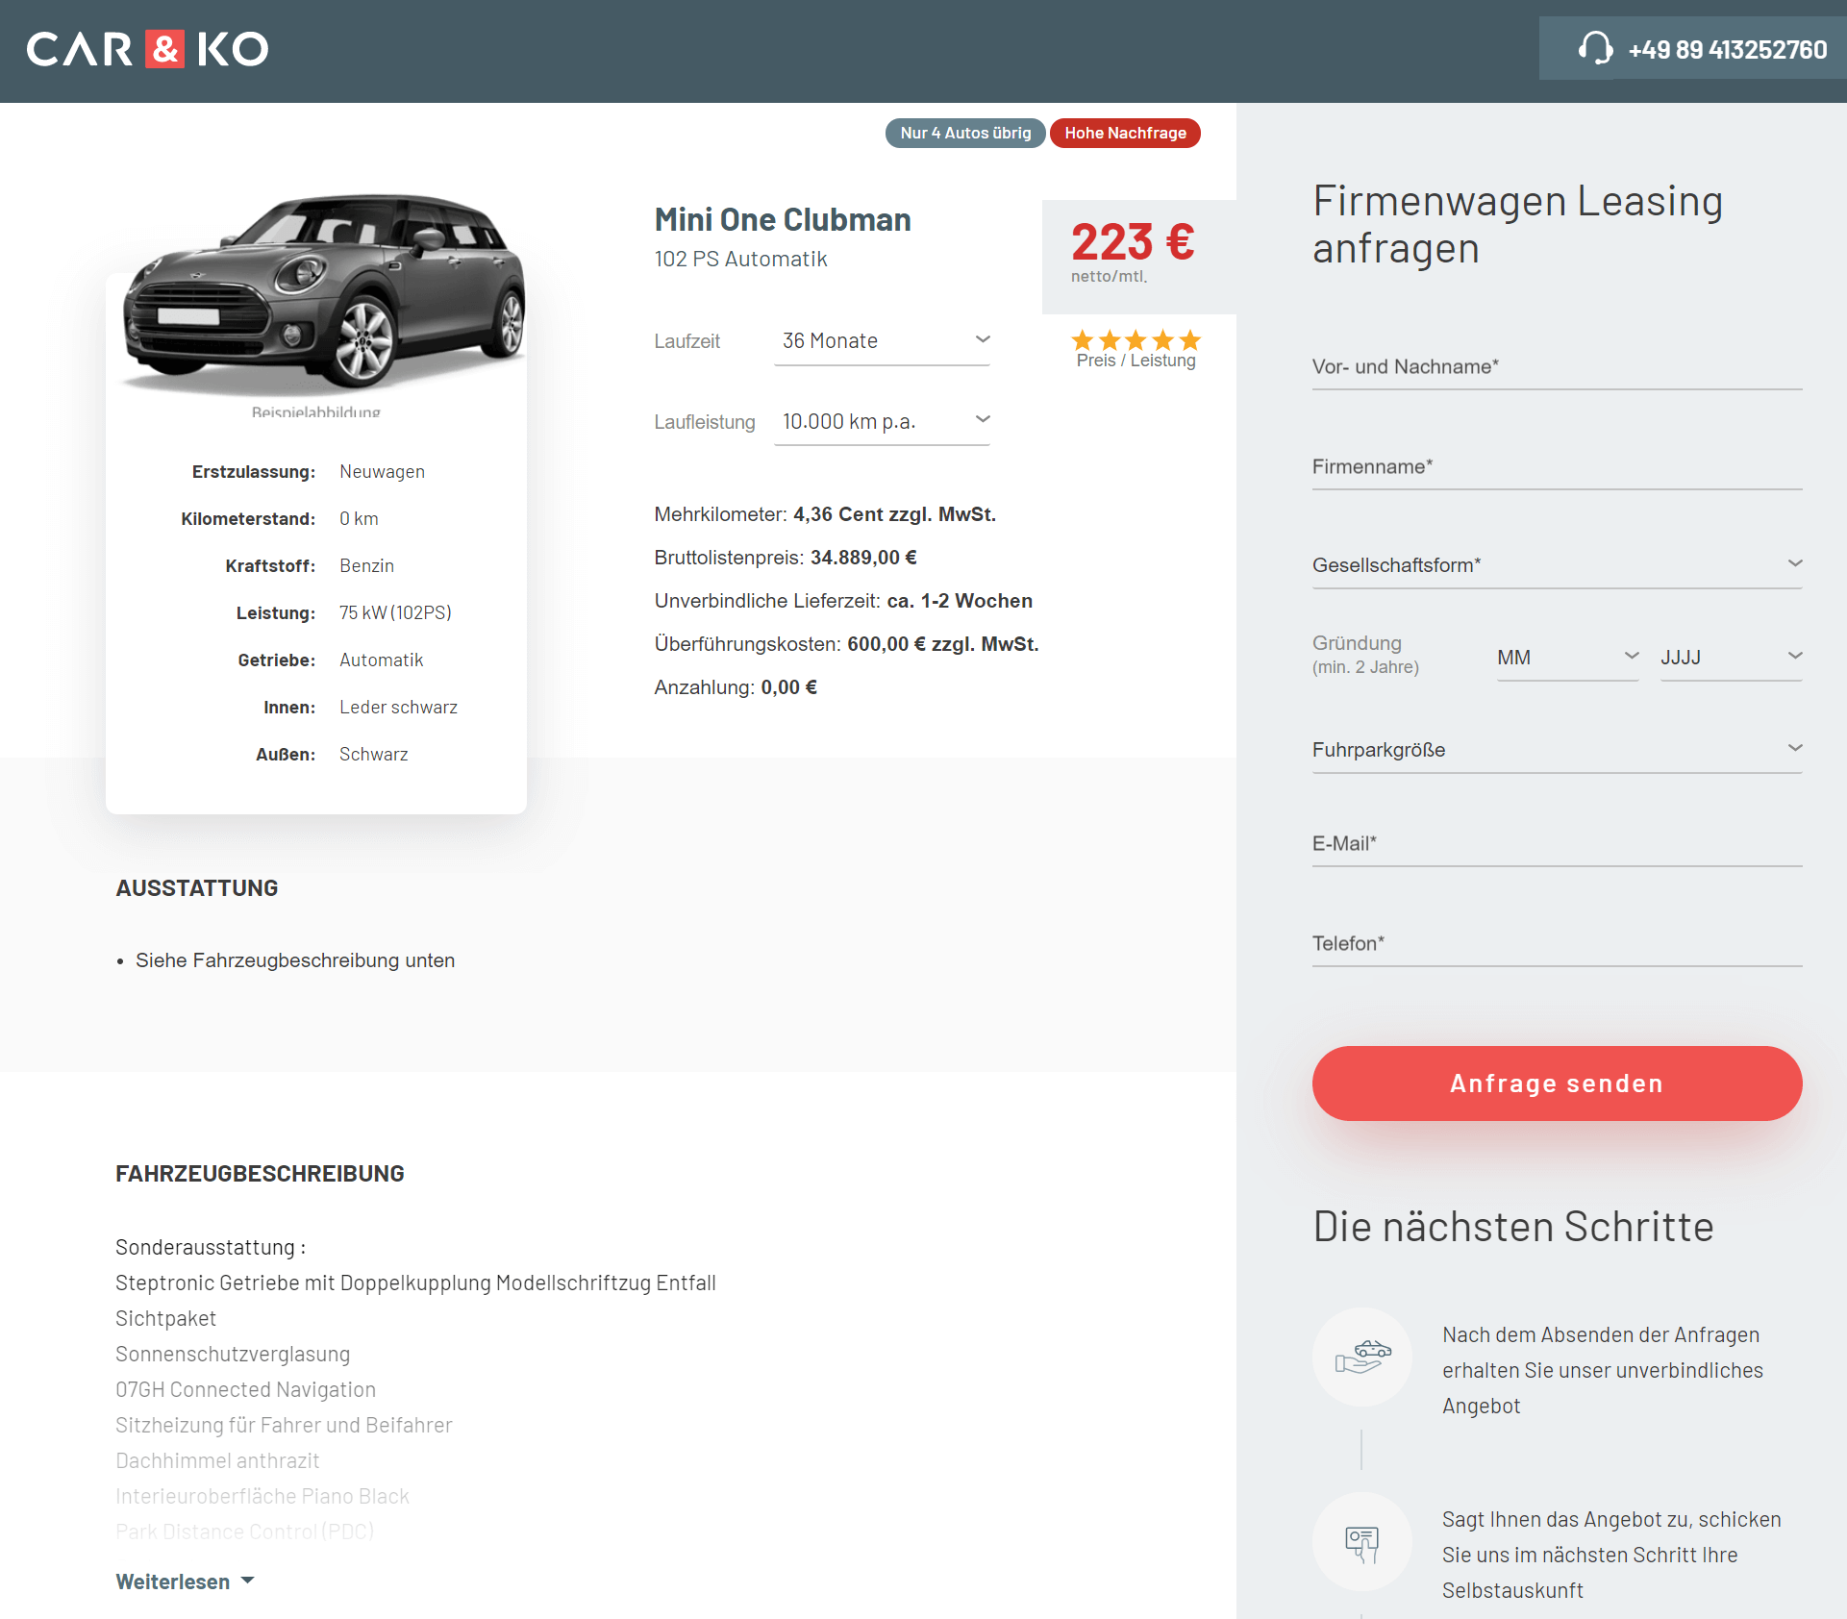
Task: Click 'Siehe Fahrzeugbeschreibung unten' bullet
Action: pos(295,960)
